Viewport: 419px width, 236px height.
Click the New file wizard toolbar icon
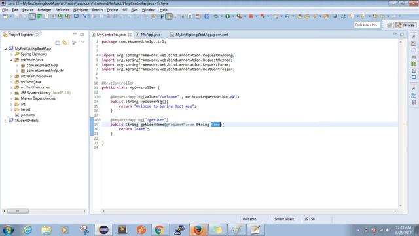(x=5, y=16)
